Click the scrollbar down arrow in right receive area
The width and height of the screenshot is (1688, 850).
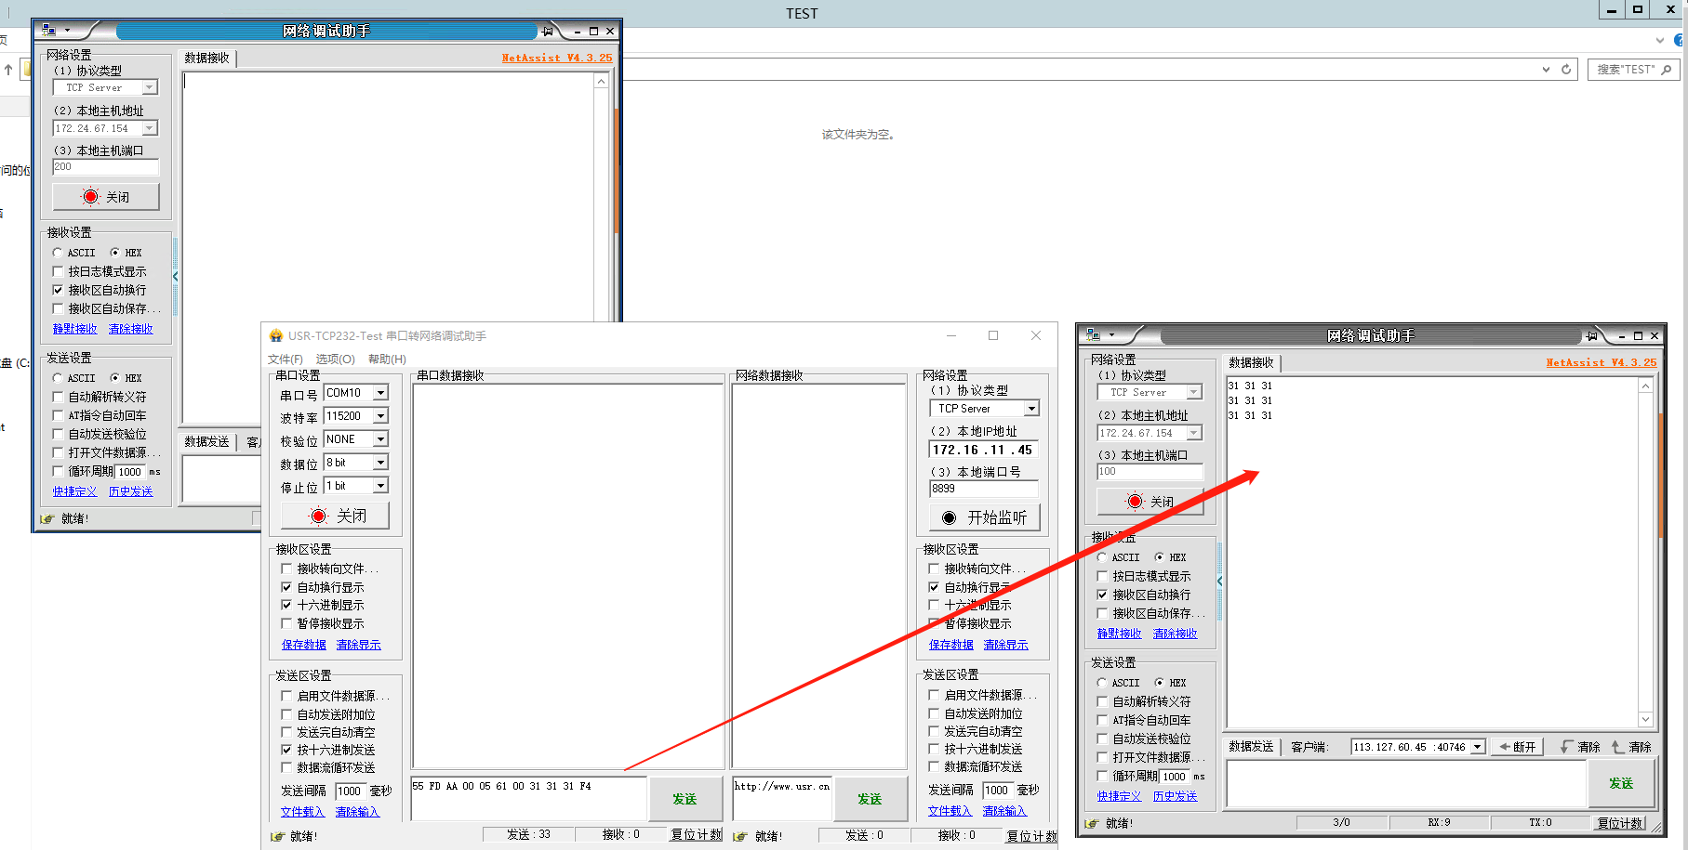pyautogui.click(x=1645, y=719)
